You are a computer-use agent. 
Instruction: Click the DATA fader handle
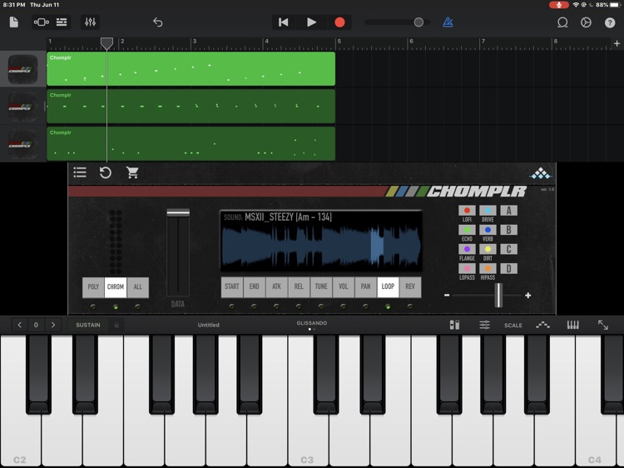178,212
